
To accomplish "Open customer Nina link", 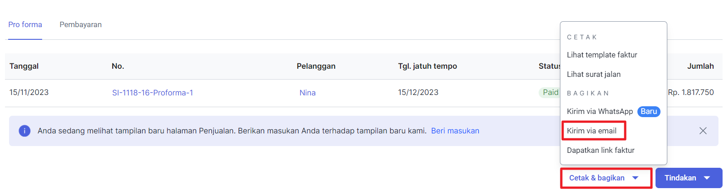I will click(x=307, y=93).
